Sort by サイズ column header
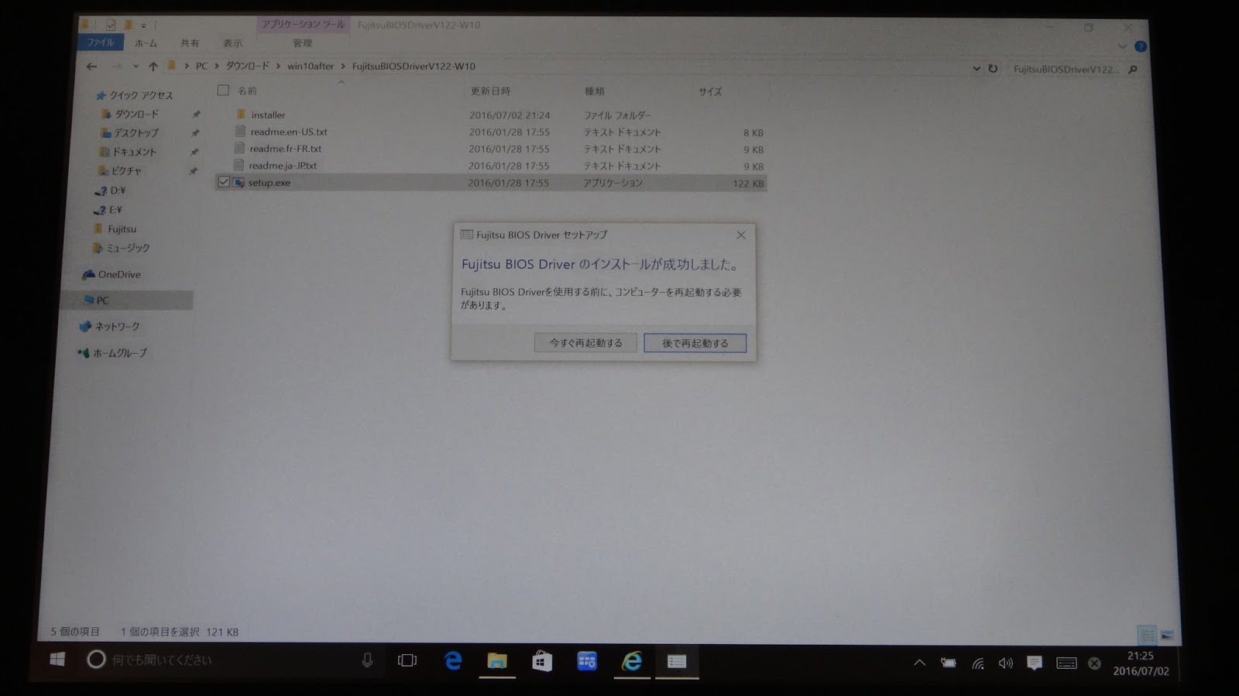This screenshot has width=1239, height=696. 710,91
